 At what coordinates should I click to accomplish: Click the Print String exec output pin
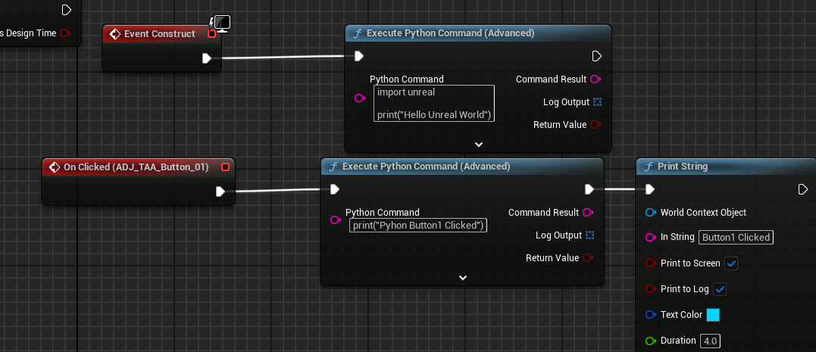pos(803,189)
